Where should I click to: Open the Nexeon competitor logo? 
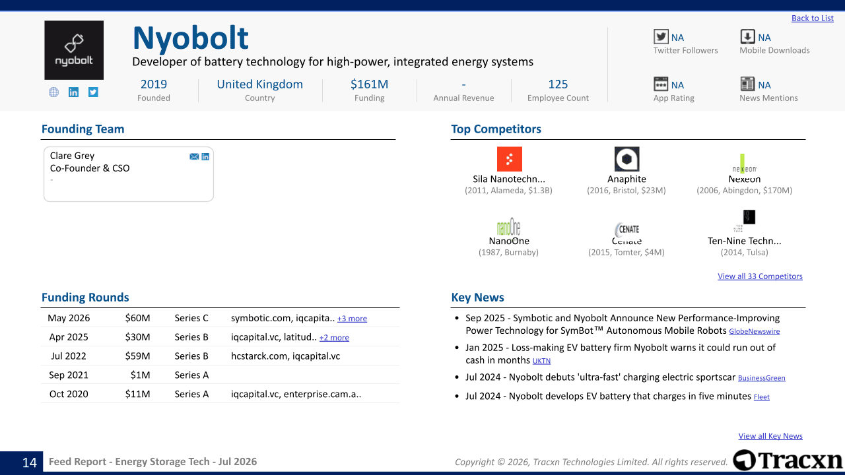(x=744, y=164)
